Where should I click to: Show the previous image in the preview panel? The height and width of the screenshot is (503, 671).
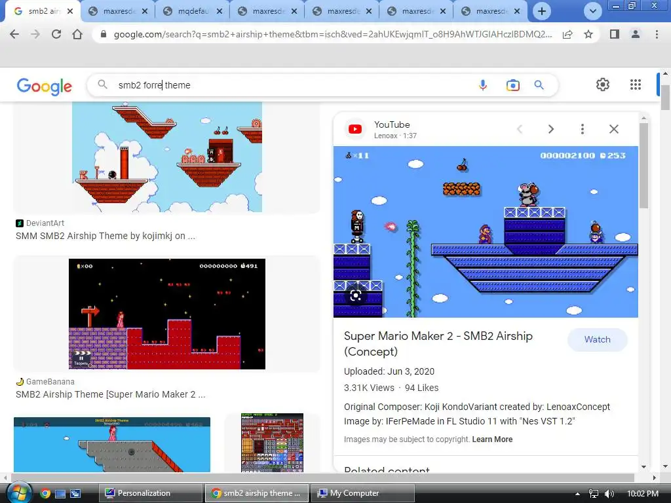[520, 129]
